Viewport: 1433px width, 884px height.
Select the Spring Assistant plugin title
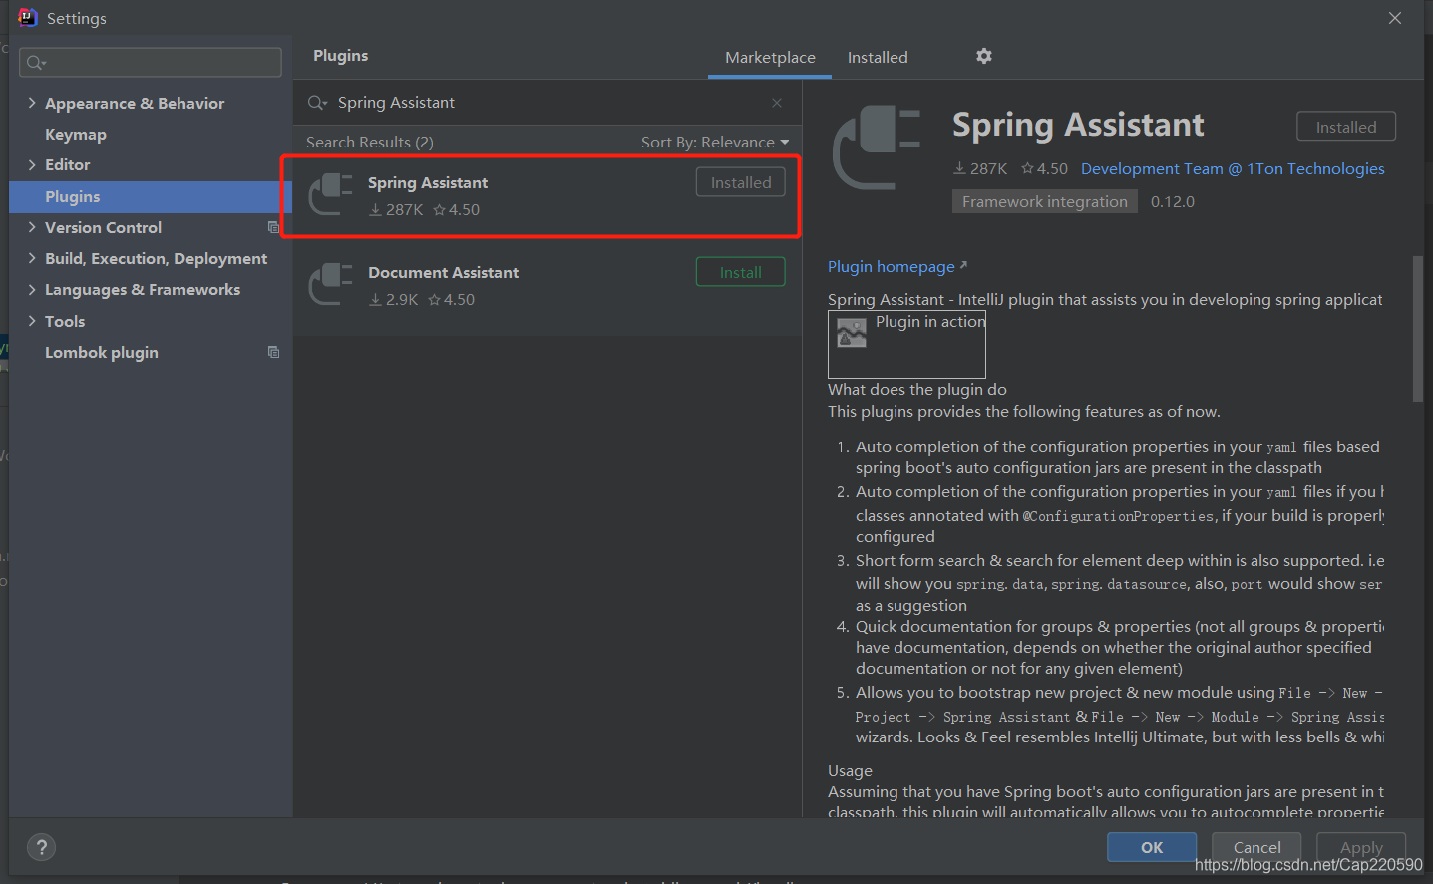pyautogui.click(x=428, y=183)
